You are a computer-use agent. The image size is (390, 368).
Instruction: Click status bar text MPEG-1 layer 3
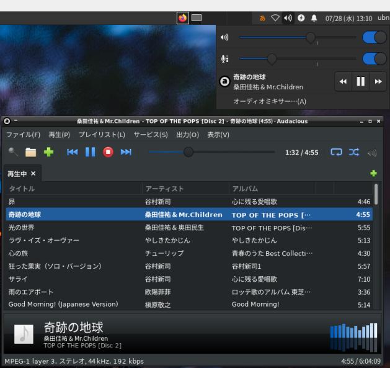pos(29,361)
